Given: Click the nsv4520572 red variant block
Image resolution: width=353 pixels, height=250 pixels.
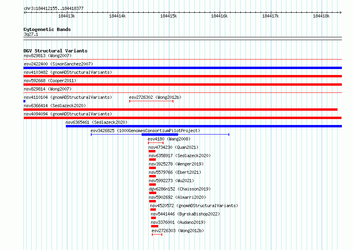Looking at the screenshot, I should point(153,210).
